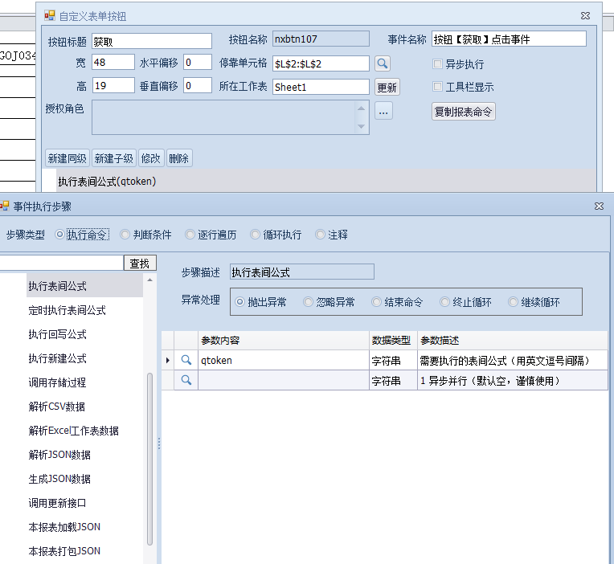The height and width of the screenshot is (564, 614).
Task: Close the 自定义表单按钮 dialog
Action: (585, 15)
